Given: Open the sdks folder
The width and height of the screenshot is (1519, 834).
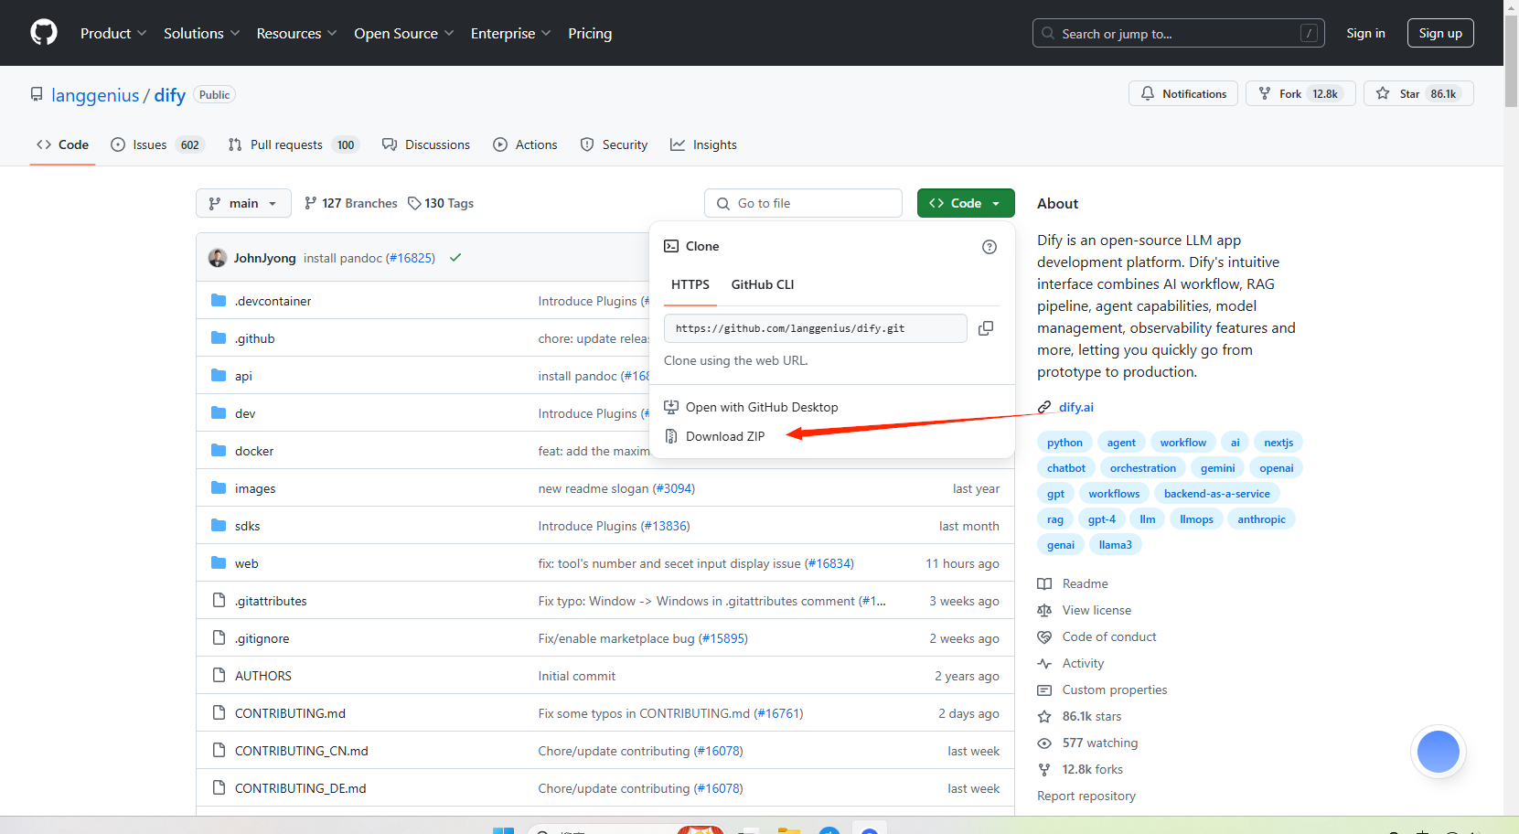Looking at the screenshot, I should (x=247, y=526).
